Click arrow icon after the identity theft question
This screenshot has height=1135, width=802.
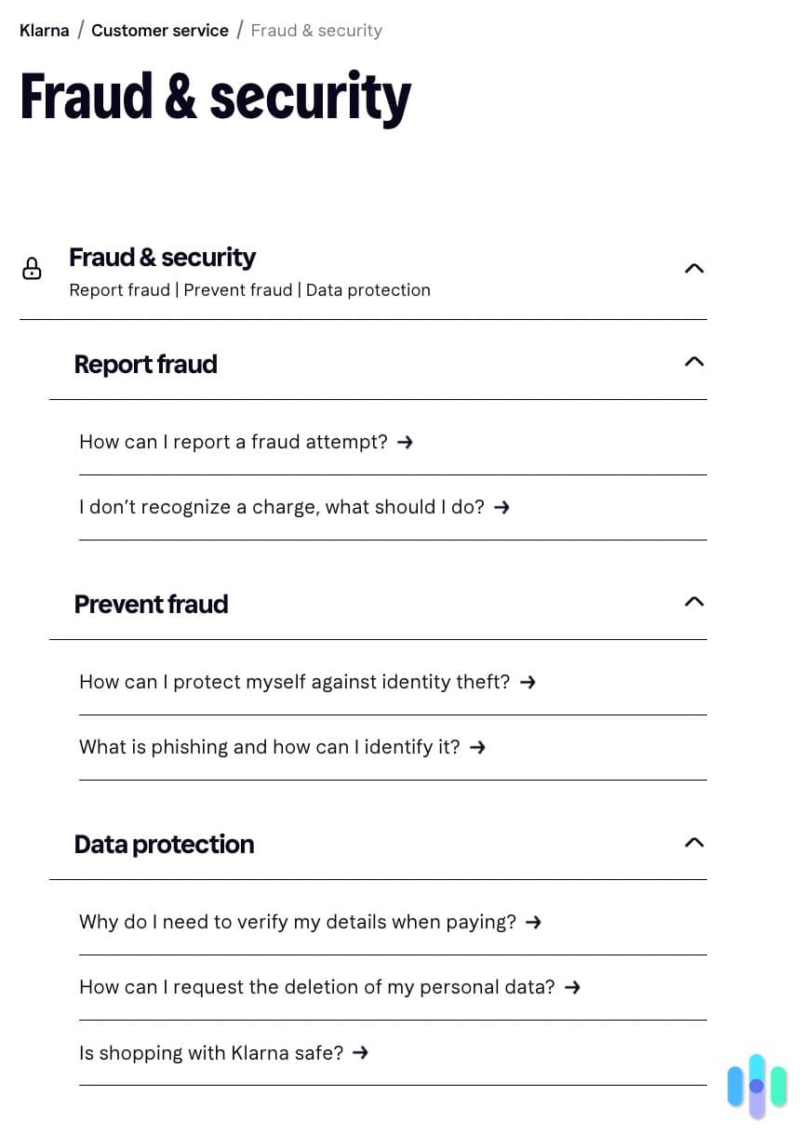[528, 682]
